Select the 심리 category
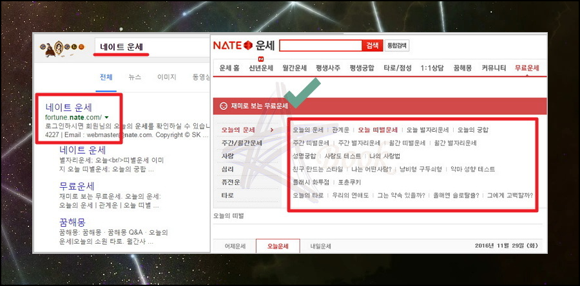 [227, 169]
